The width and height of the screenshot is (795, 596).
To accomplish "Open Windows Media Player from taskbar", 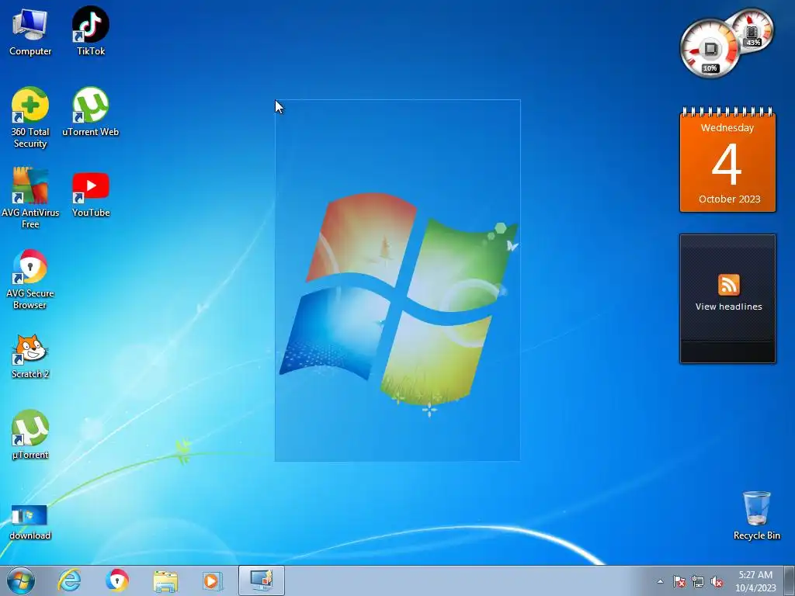I will pyautogui.click(x=213, y=580).
